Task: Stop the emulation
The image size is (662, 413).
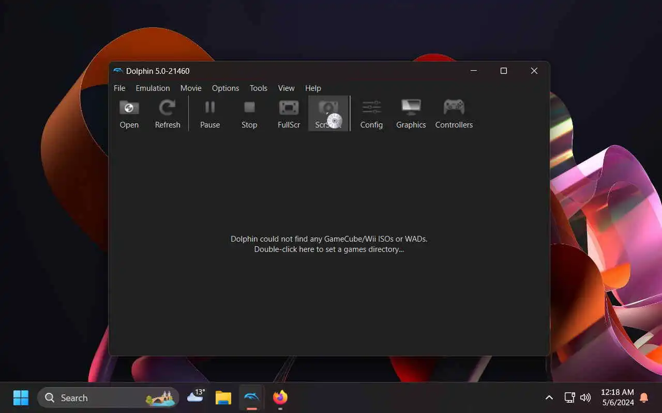Action: point(249,114)
